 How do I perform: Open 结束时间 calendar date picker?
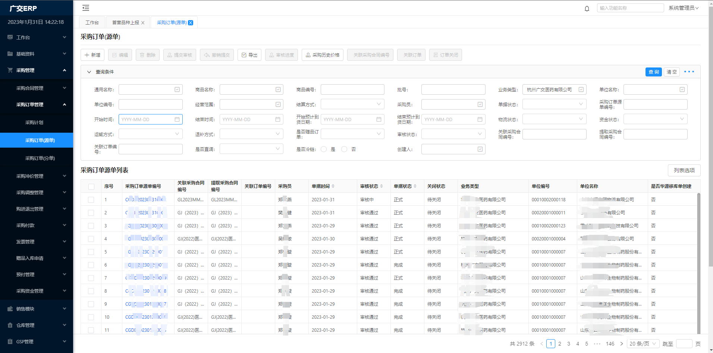click(x=278, y=119)
